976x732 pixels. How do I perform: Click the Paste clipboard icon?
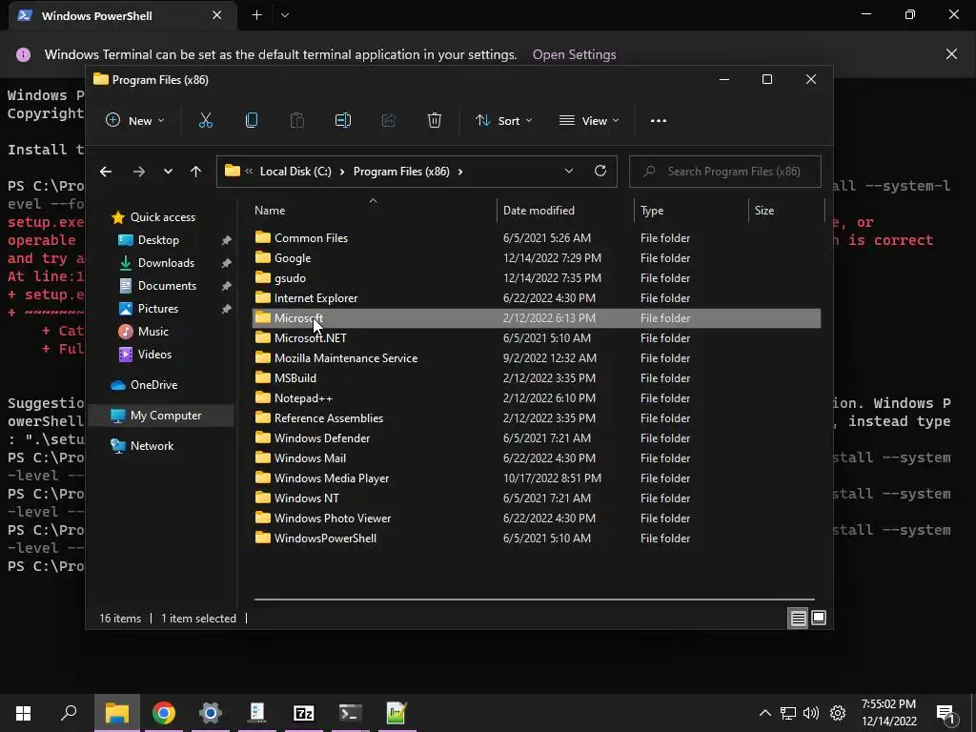297,120
